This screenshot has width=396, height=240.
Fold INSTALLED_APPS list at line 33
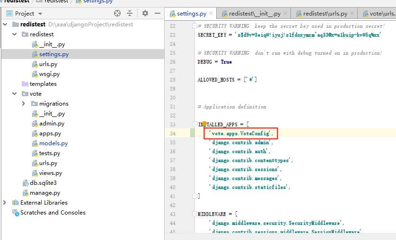[x=194, y=124]
